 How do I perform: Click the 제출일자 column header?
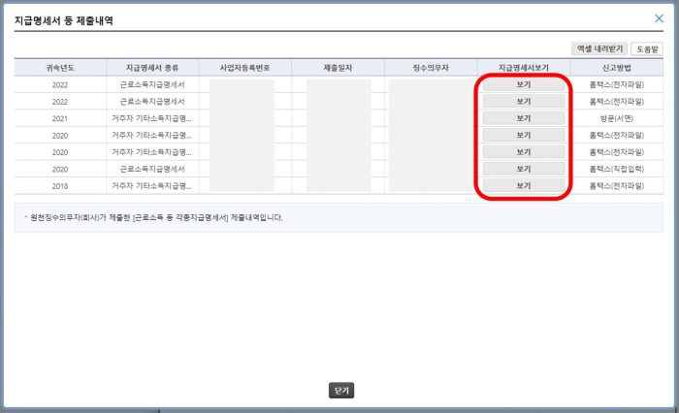338,68
